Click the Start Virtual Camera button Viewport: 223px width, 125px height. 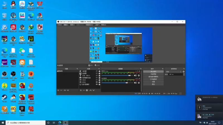pos(153,77)
